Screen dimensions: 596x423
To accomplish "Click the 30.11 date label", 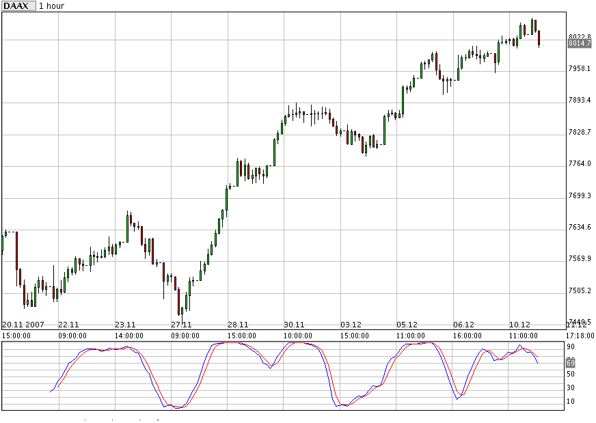I will point(294,325).
